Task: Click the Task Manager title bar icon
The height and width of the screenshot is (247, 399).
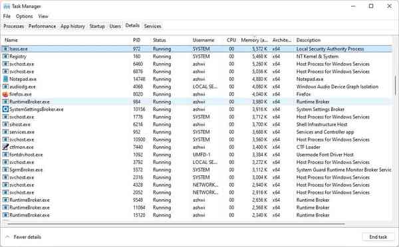Action: click(7, 7)
